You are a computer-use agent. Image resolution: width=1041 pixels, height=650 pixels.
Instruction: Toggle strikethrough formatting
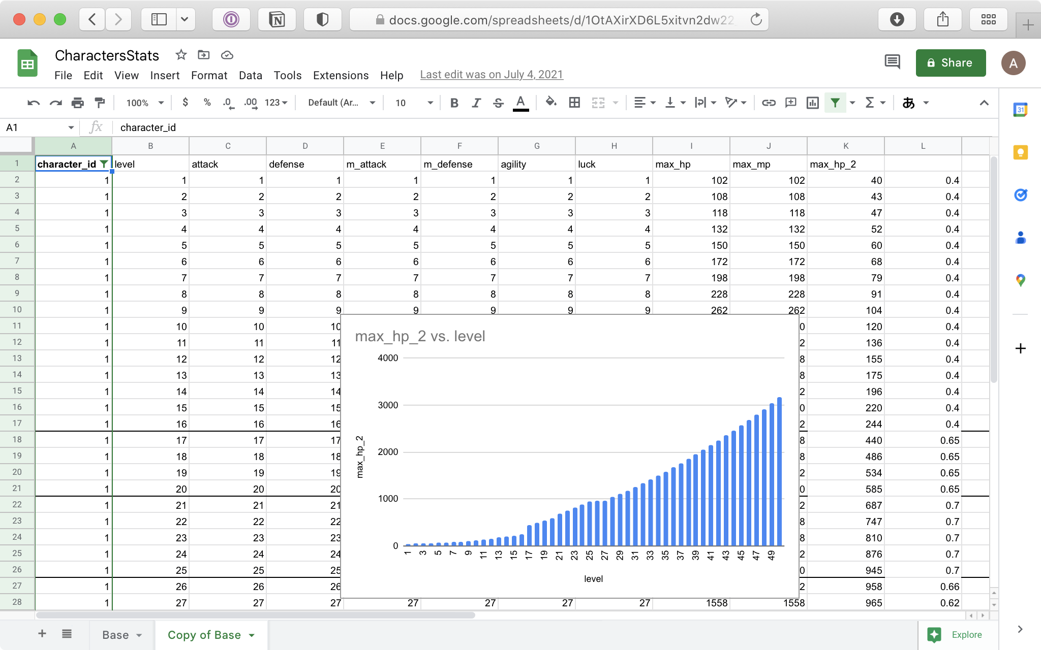499,103
